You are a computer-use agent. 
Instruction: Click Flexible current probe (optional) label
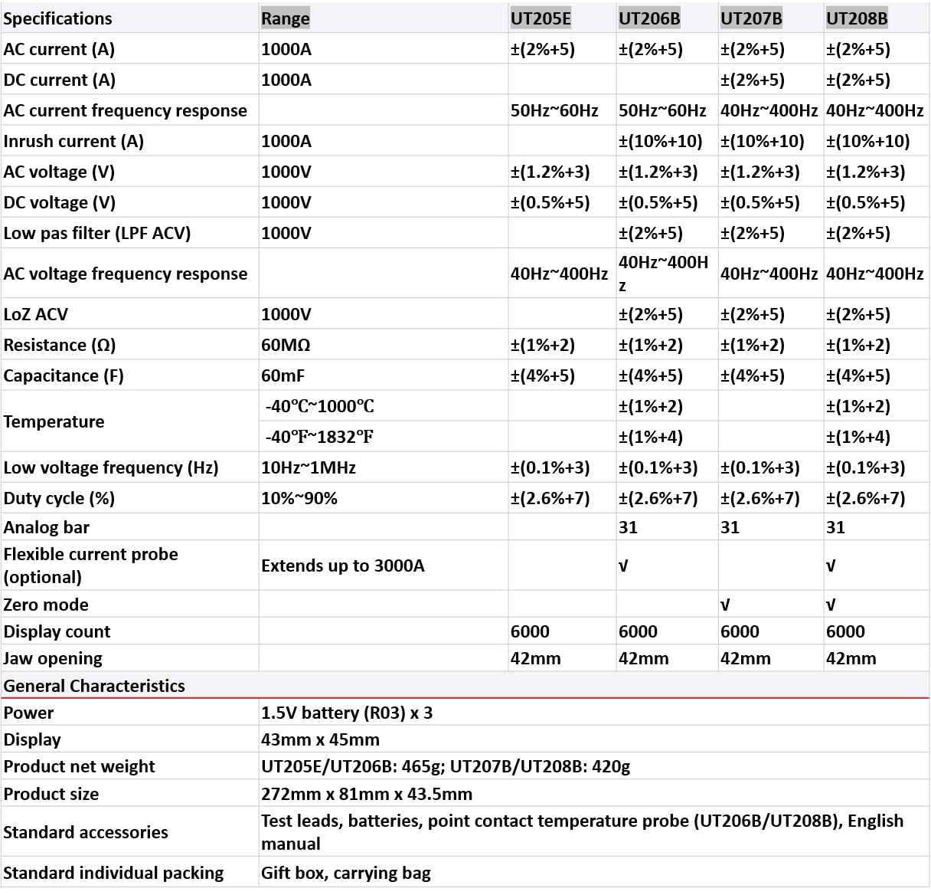(x=90, y=566)
